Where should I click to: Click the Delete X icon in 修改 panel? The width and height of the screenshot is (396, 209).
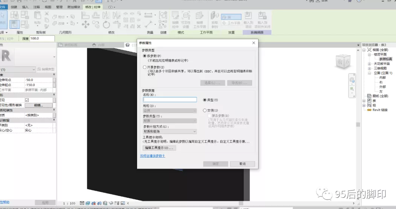tap(139, 26)
